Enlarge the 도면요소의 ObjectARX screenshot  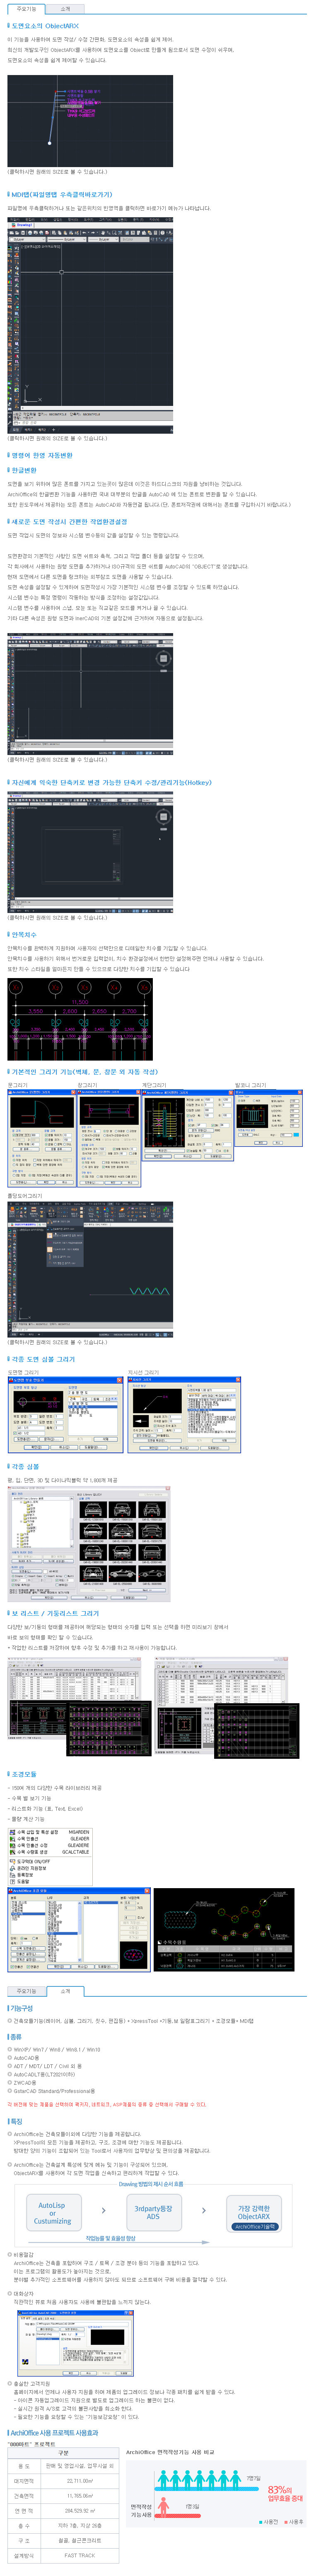tap(90, 121)
